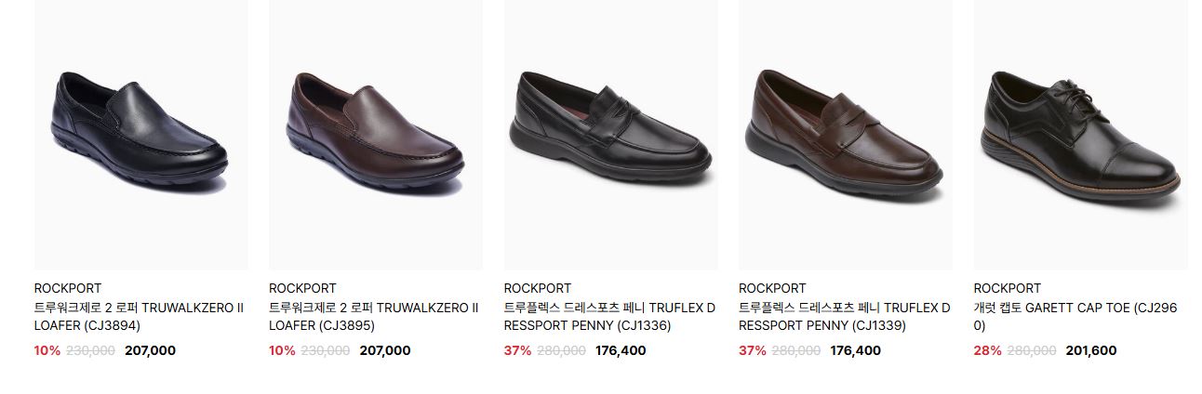Open the black TRUFLEX penny loafer image
1202x394 pixels.
(611, 135)
